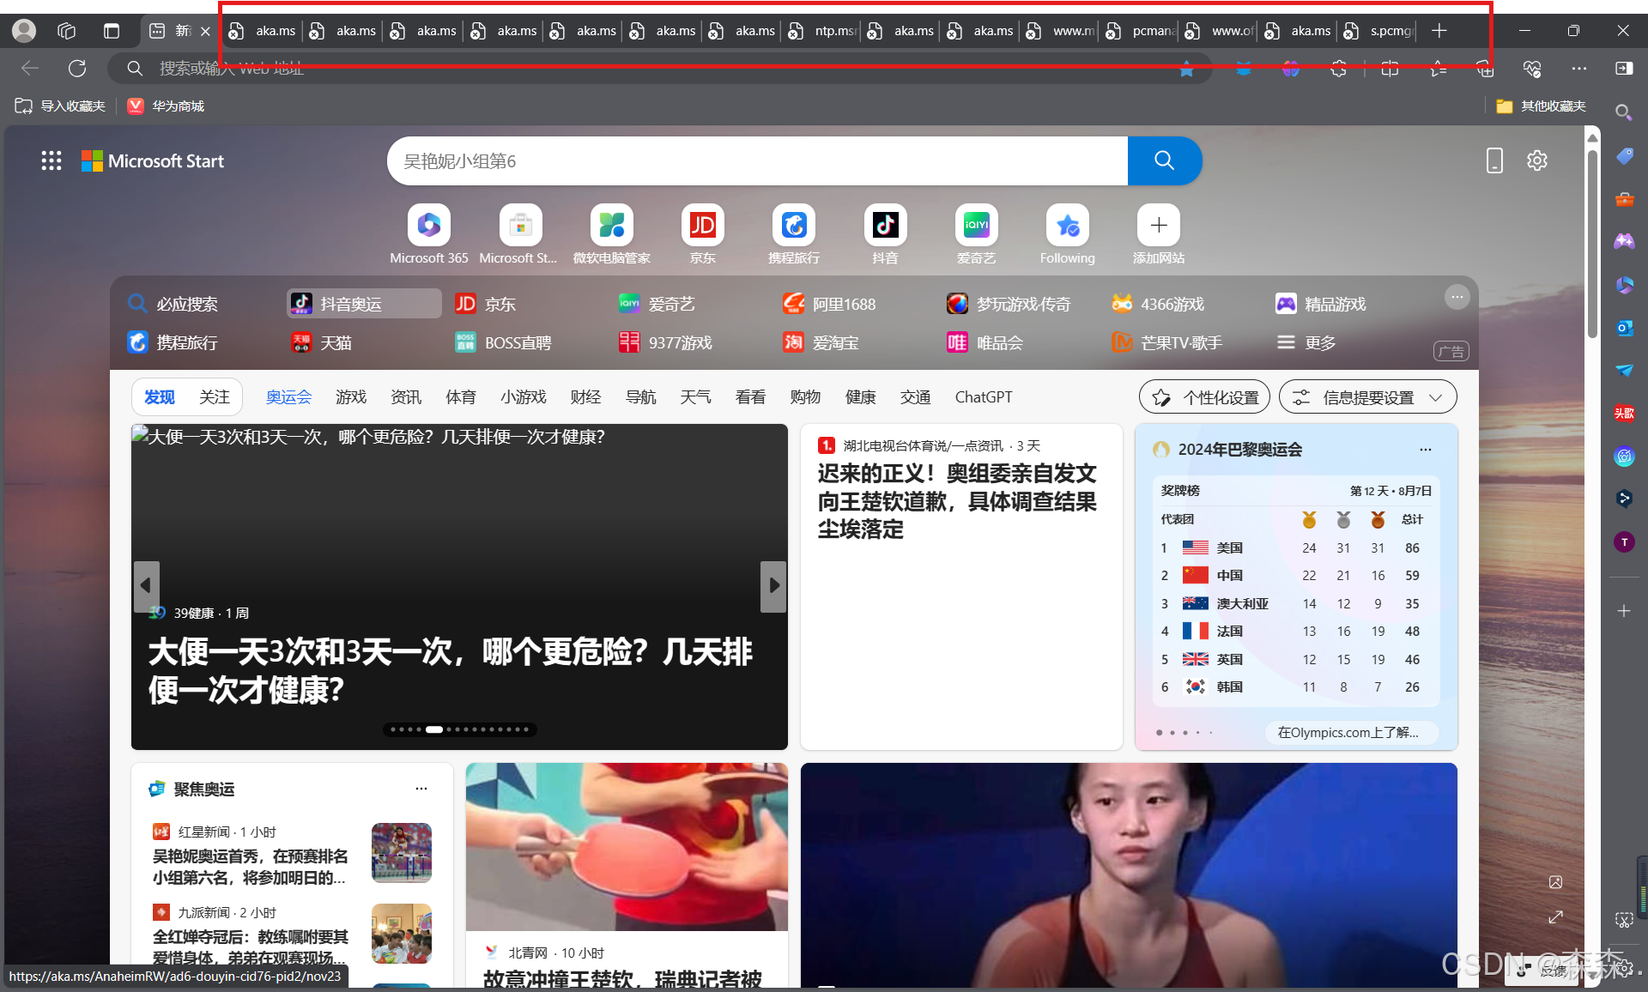
Task: Switch to the s.pcmg browser tab
Action: click(x=1378, y=31)
